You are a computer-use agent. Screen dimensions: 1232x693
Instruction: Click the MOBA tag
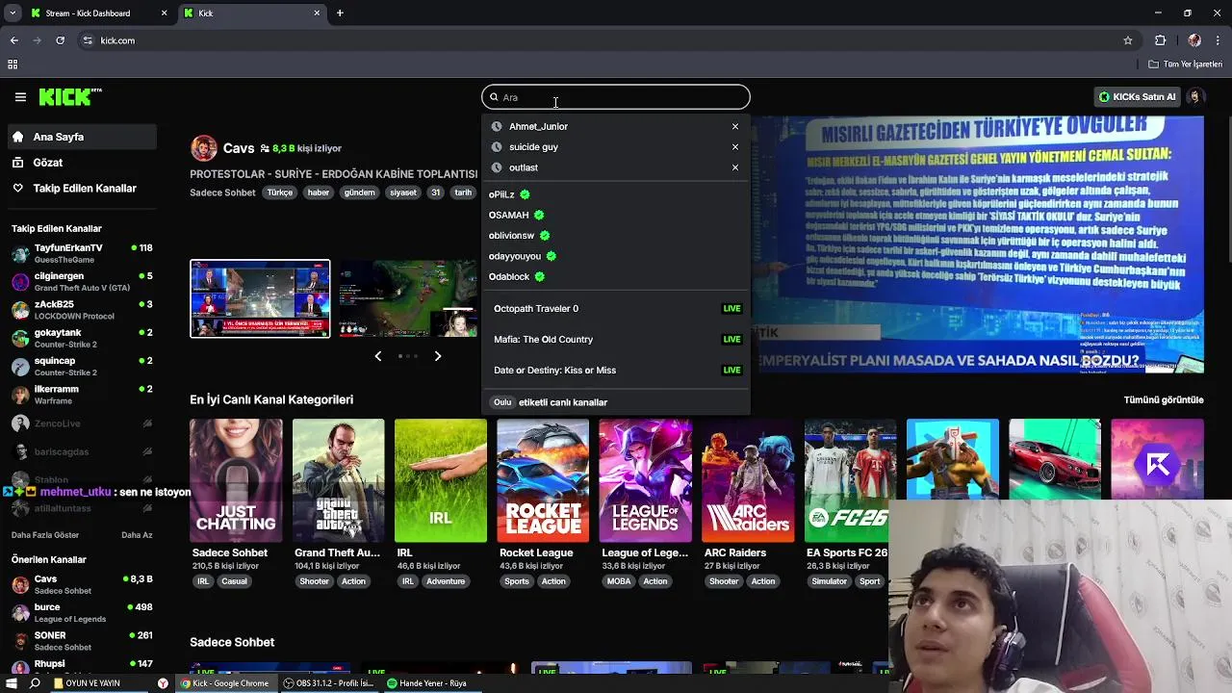[x=619, y=581]
